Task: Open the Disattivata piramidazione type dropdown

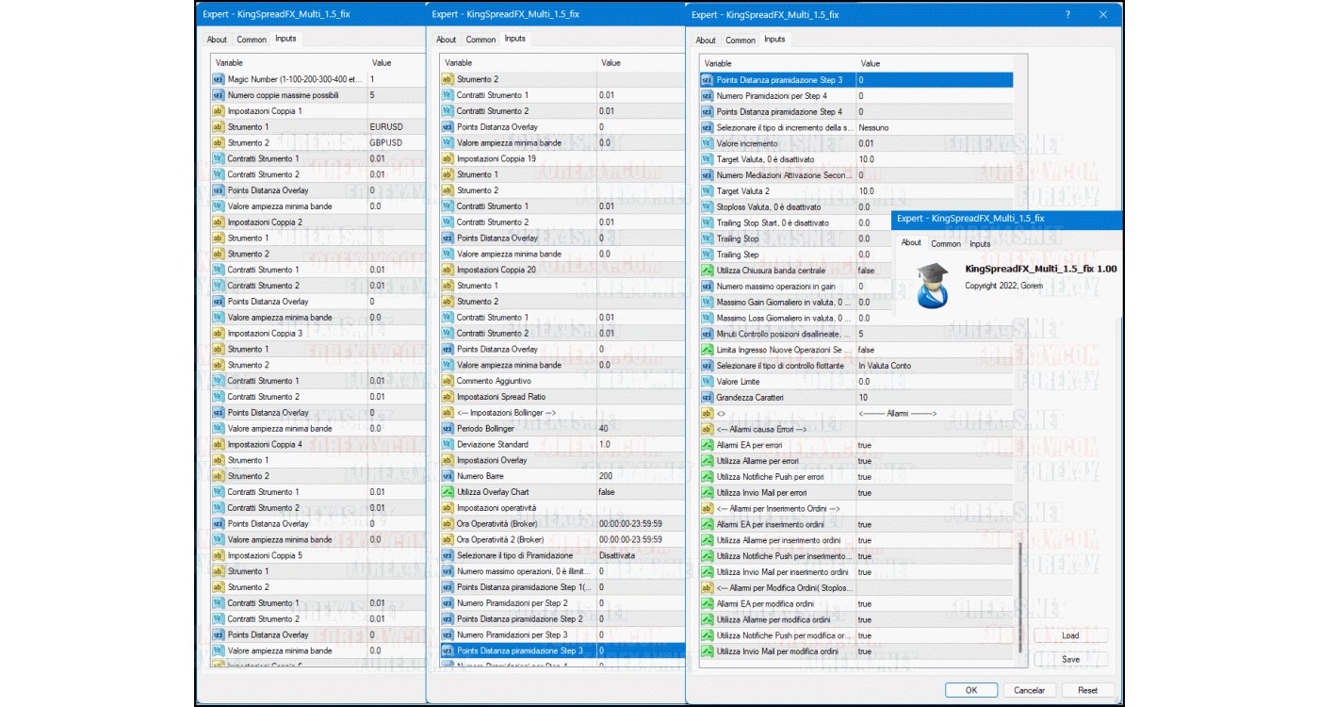Action: coord(641,555)
